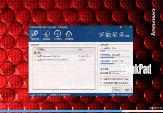Open the 系统拓展 monitor icon tab
This screenshot has height=113, width=163.
46,35
